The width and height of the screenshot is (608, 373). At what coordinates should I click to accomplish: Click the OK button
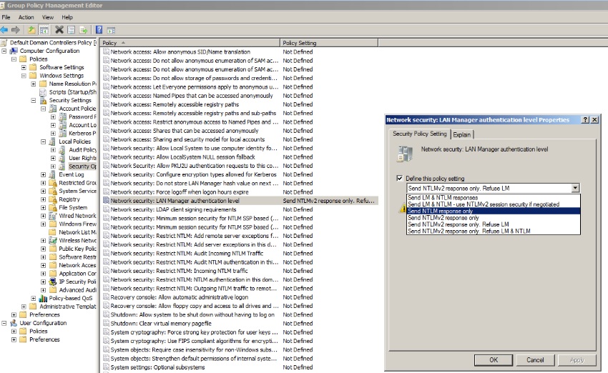[x=494, y=360]
